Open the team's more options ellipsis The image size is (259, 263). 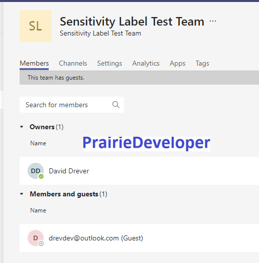pyautogui.click(x=213, y=21)
